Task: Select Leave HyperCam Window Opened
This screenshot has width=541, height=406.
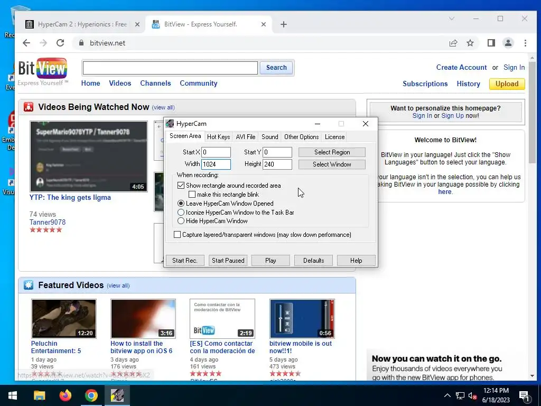Action: (181, 204)
